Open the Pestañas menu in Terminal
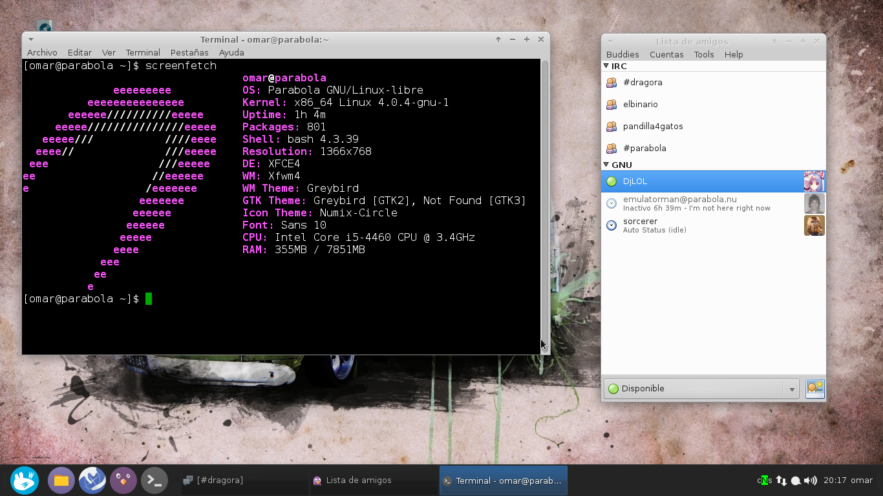The image size is (883, 496). pyautogui.click(x=189, y=52)
